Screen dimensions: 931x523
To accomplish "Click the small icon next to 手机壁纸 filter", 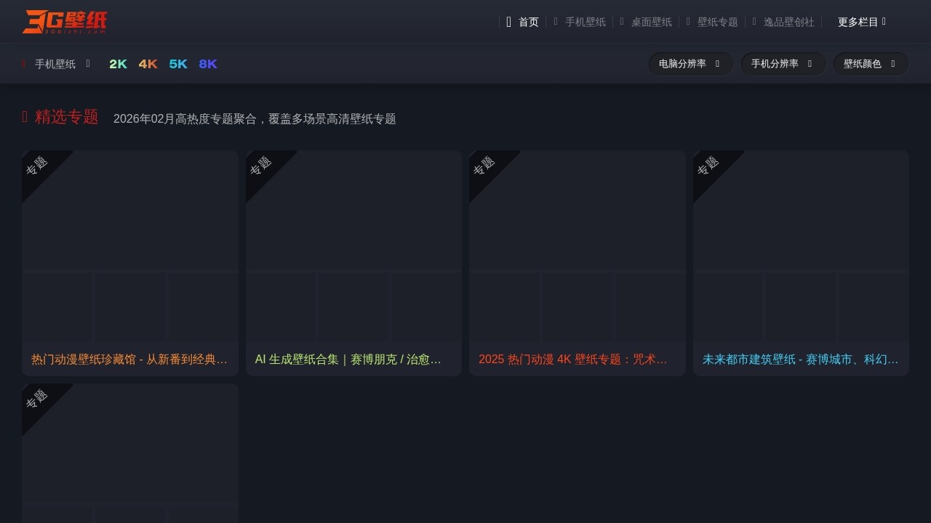I will click(87, 64).
